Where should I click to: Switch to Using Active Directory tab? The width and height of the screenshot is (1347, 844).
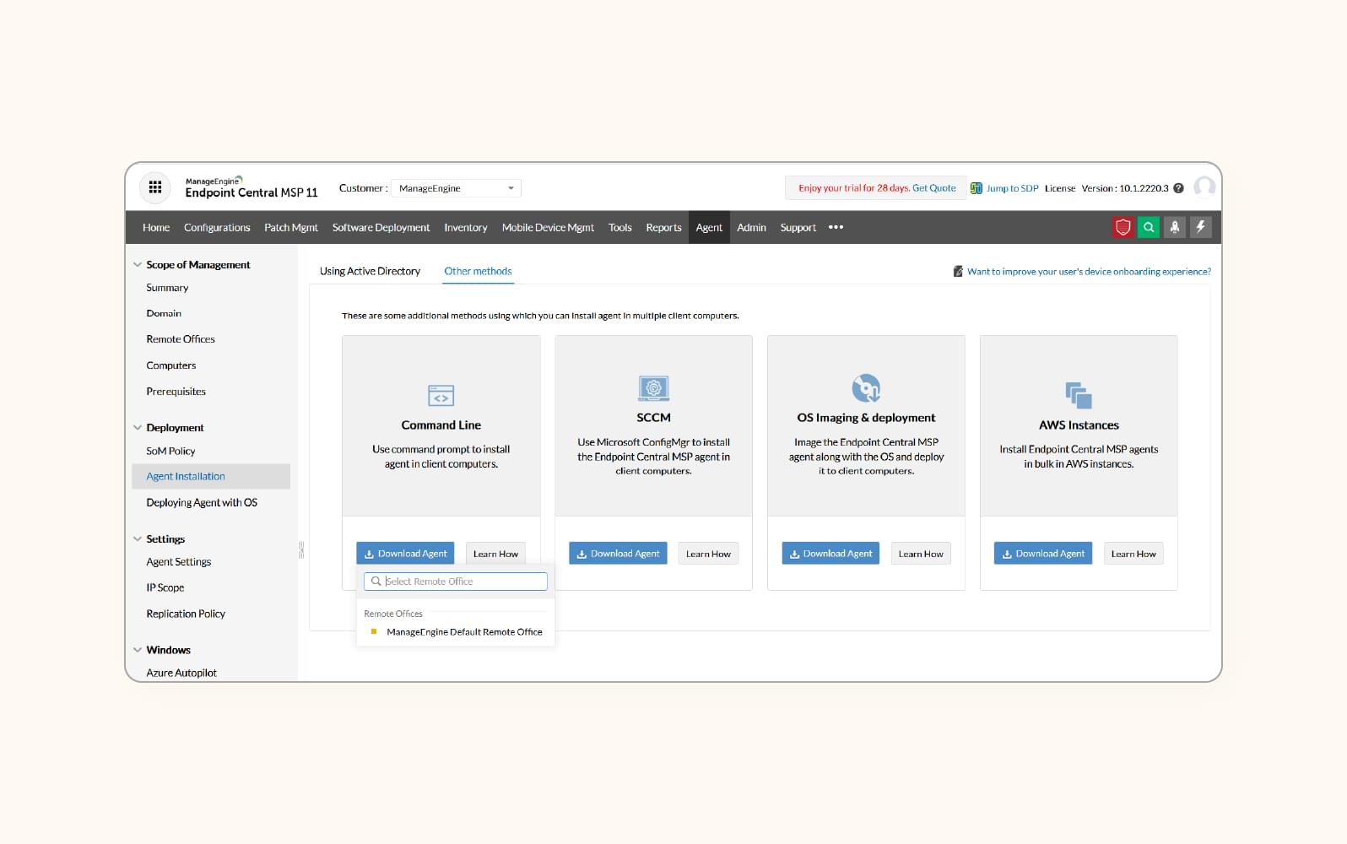370,271
